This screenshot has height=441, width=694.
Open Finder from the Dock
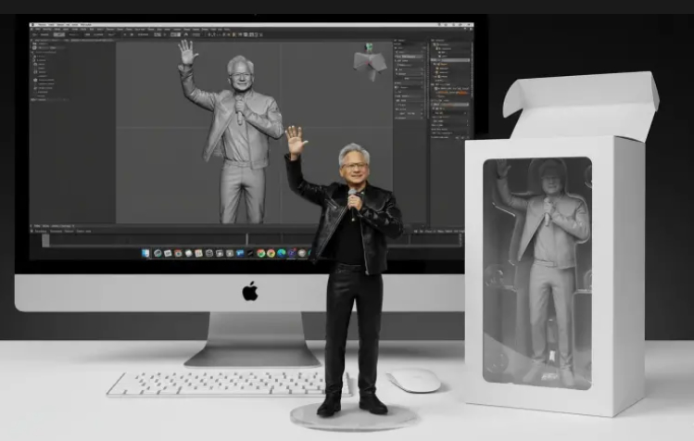146,253
